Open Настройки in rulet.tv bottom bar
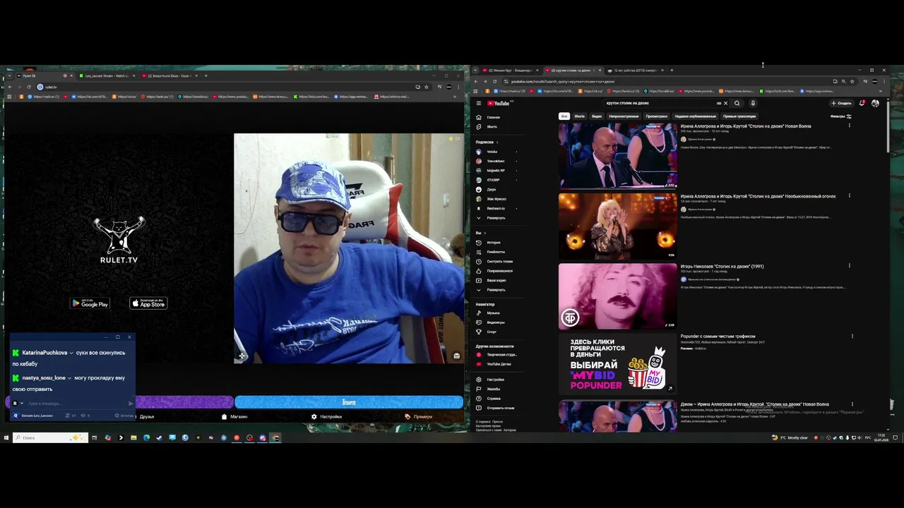This screenshot has width=904, height=508. (327, 416)
